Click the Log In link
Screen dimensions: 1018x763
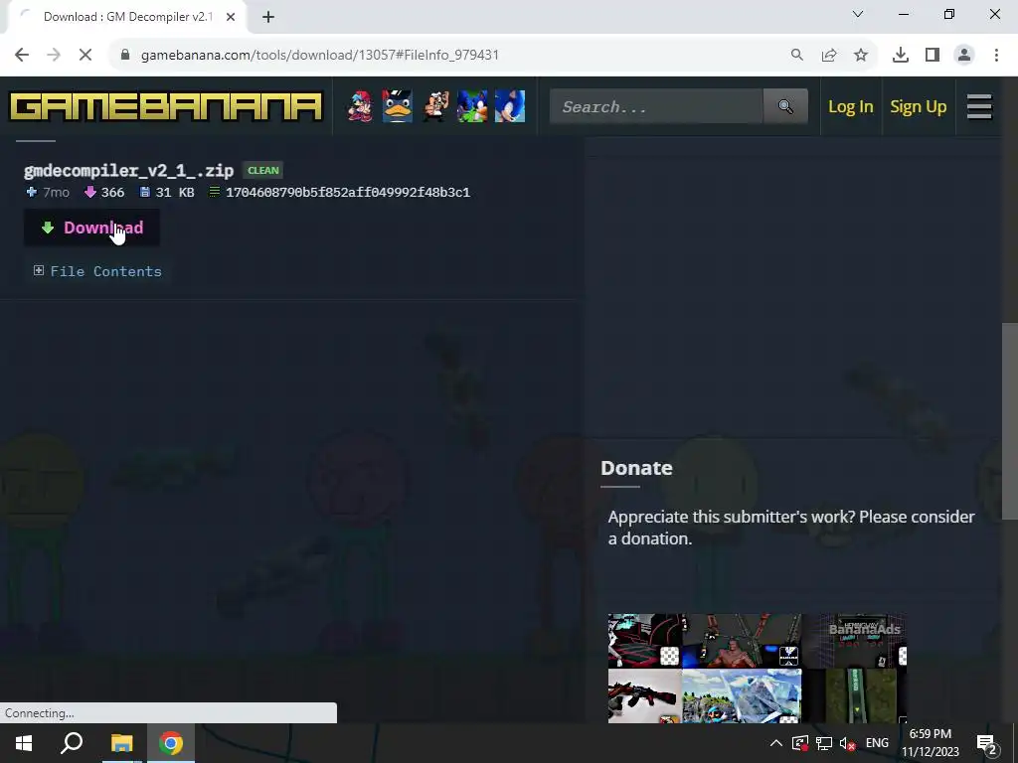[851, 106]
